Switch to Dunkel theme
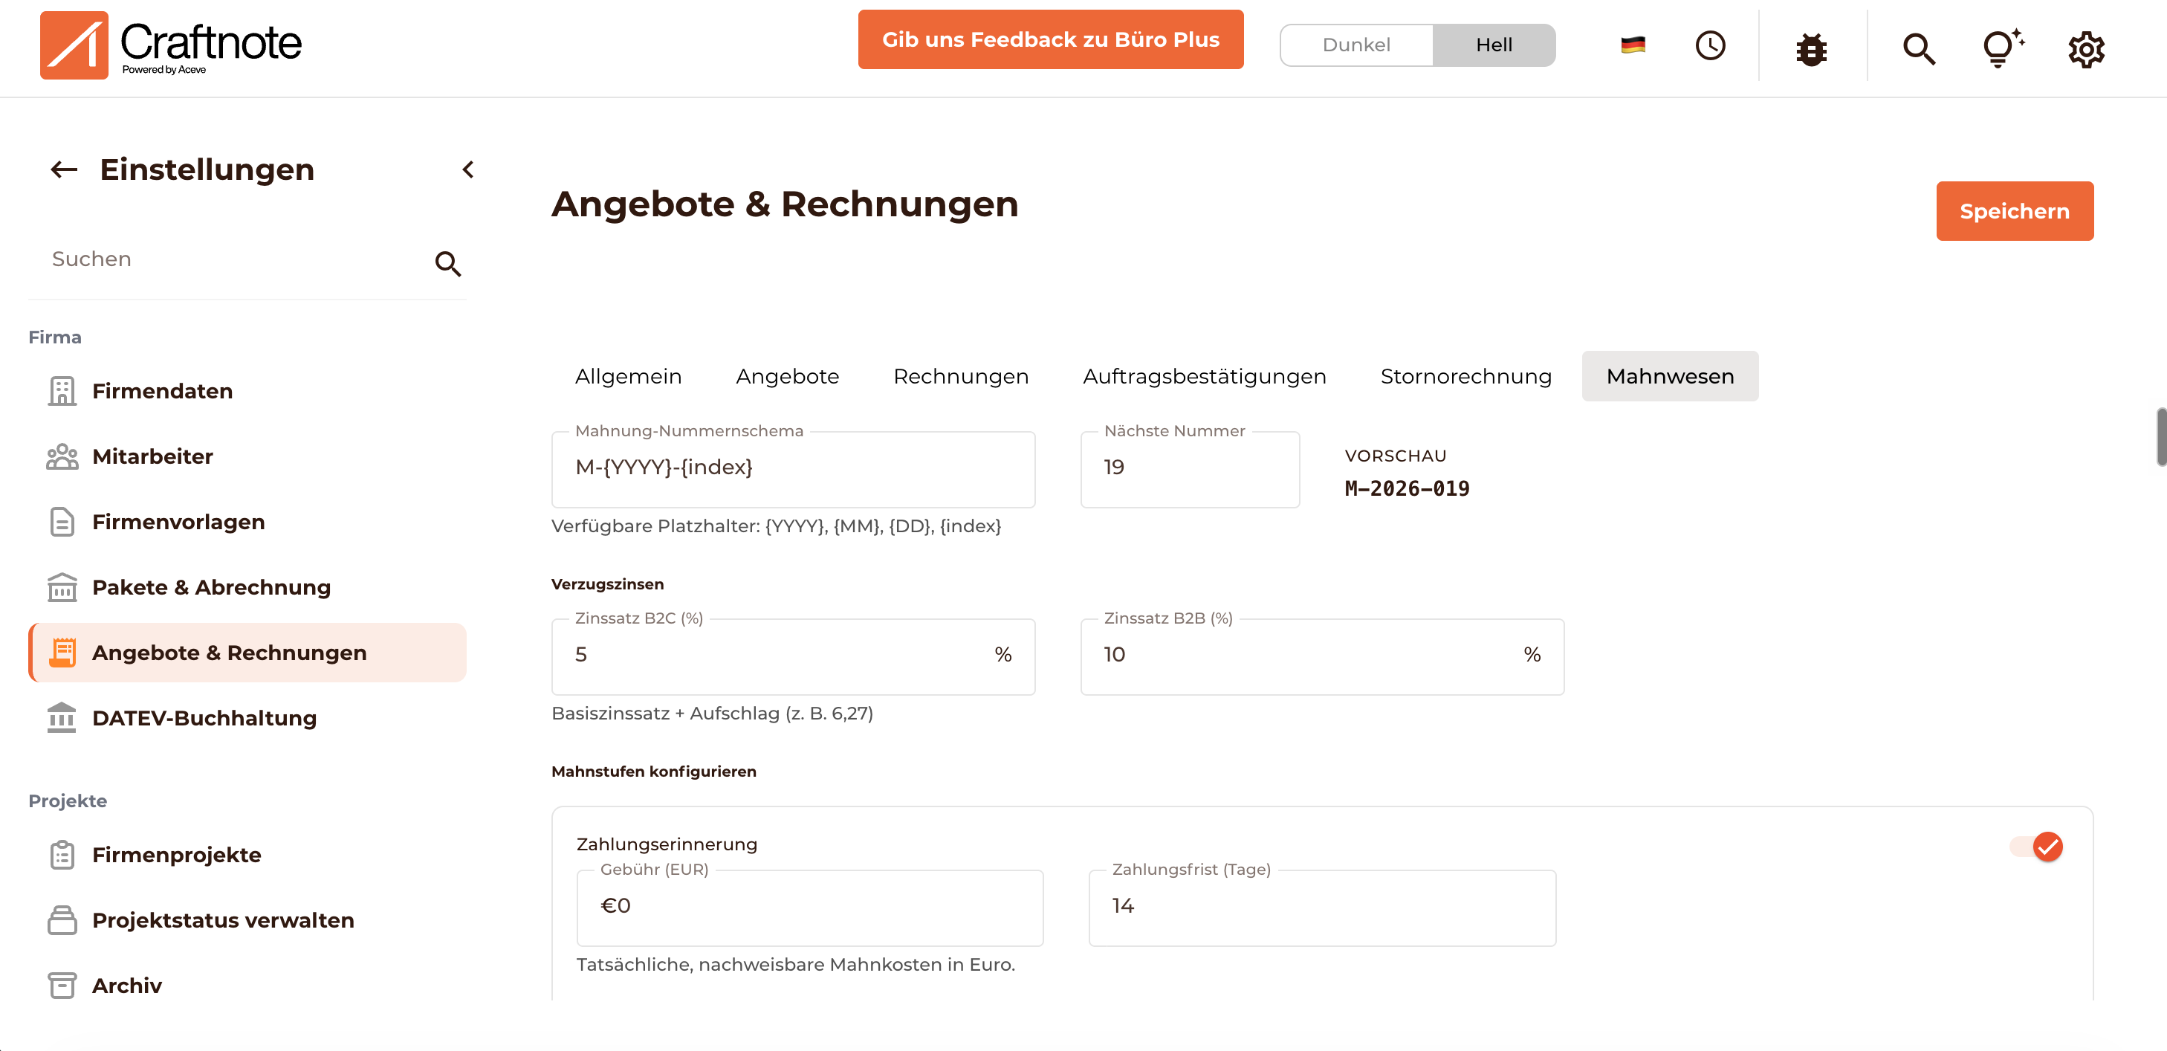 [x=1356, y=45]
